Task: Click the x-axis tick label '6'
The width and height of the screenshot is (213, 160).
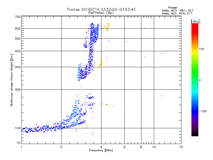Action: pos(124,147)
